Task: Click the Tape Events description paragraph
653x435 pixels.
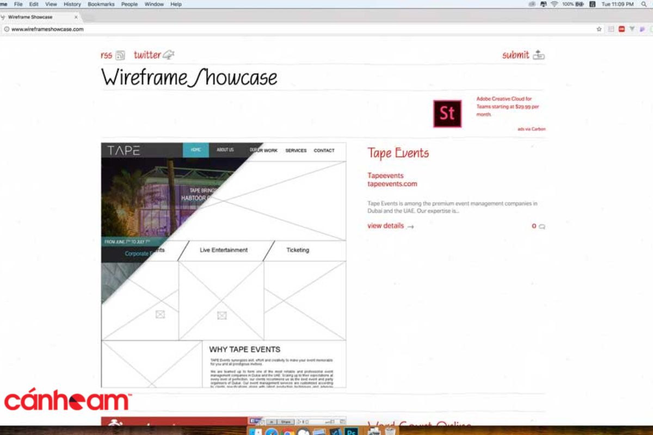Action: pyautogui.click(x=452, y=207)
